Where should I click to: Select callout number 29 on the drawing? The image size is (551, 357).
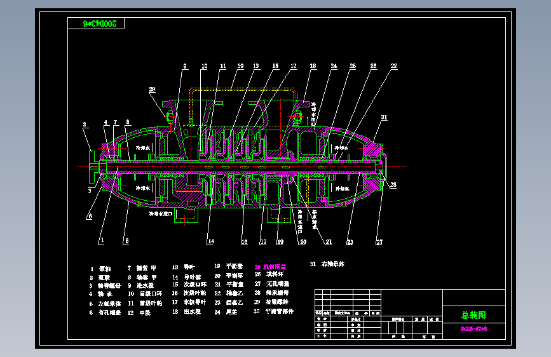152,89
